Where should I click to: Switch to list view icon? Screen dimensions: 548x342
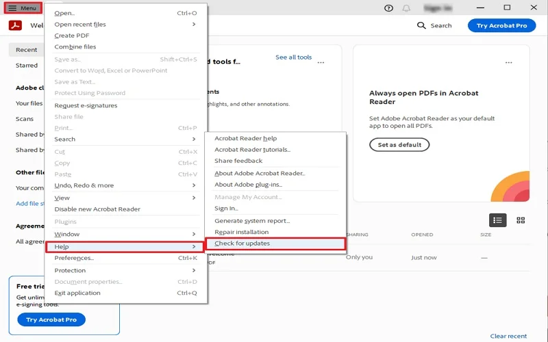click(x=498, y=220)
